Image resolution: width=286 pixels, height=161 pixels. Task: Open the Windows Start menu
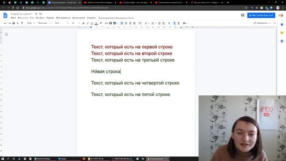pos(3,159)
